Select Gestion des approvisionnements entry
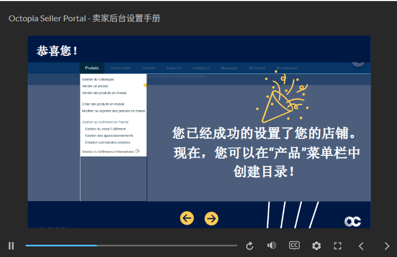 coord(109,136)
